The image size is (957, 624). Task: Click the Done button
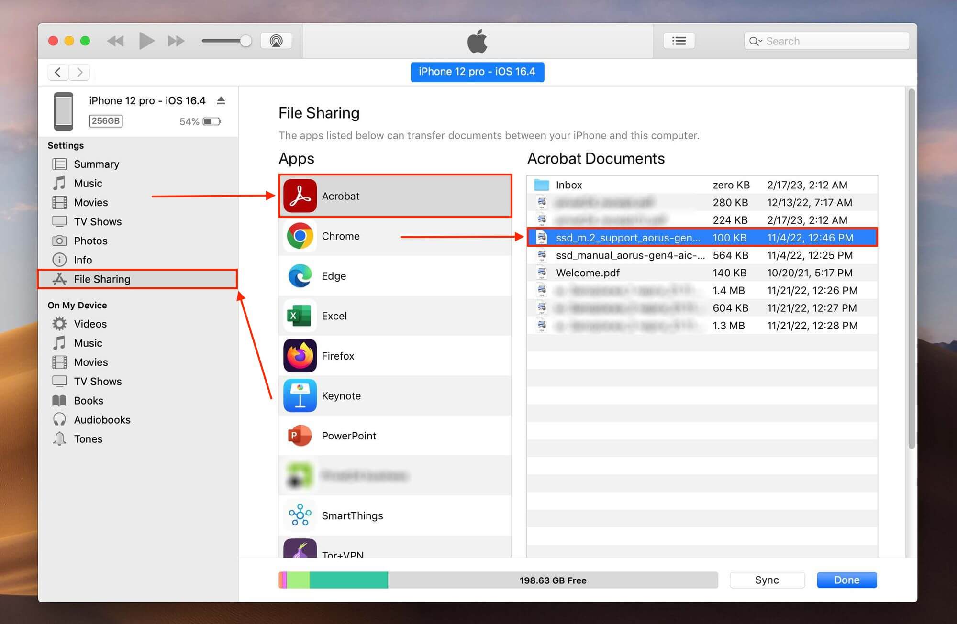[x=846, y=580]
